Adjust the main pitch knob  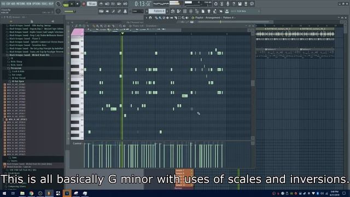pyautogui.click(x=59, y=11)
